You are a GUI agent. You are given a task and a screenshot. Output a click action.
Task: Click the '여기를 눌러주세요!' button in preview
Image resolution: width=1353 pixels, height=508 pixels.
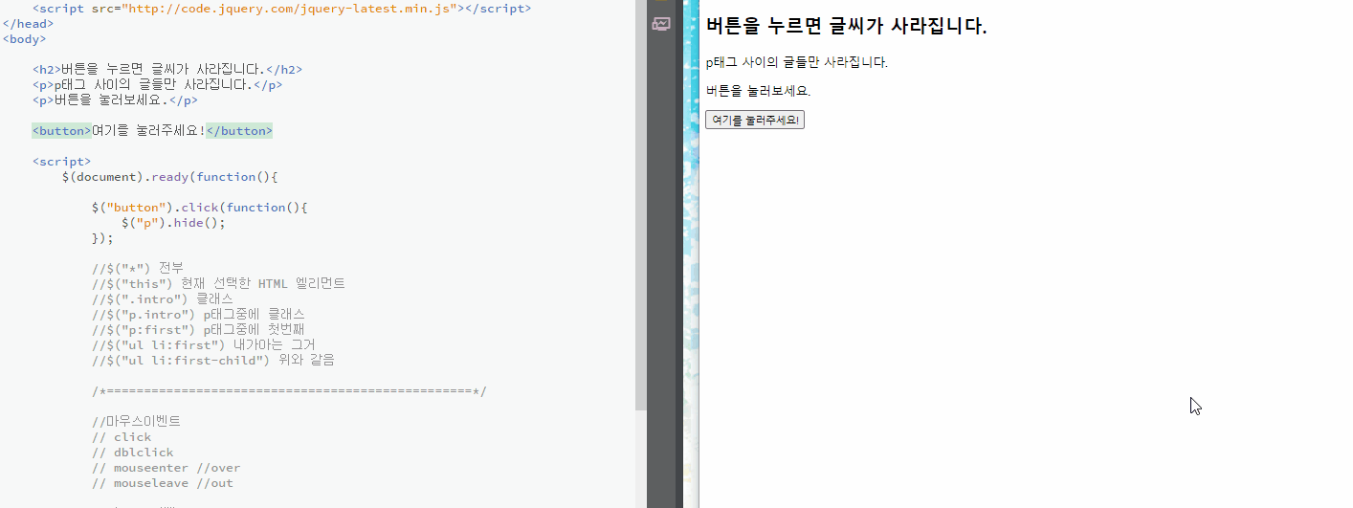point(755,120)
